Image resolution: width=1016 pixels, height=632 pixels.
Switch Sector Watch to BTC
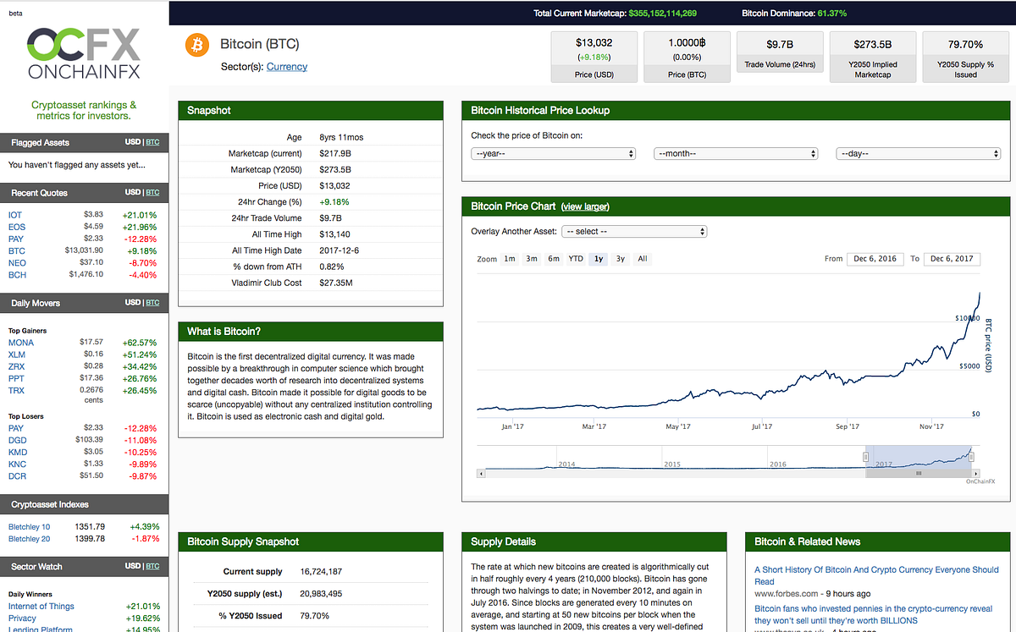(x=152, y=566)
